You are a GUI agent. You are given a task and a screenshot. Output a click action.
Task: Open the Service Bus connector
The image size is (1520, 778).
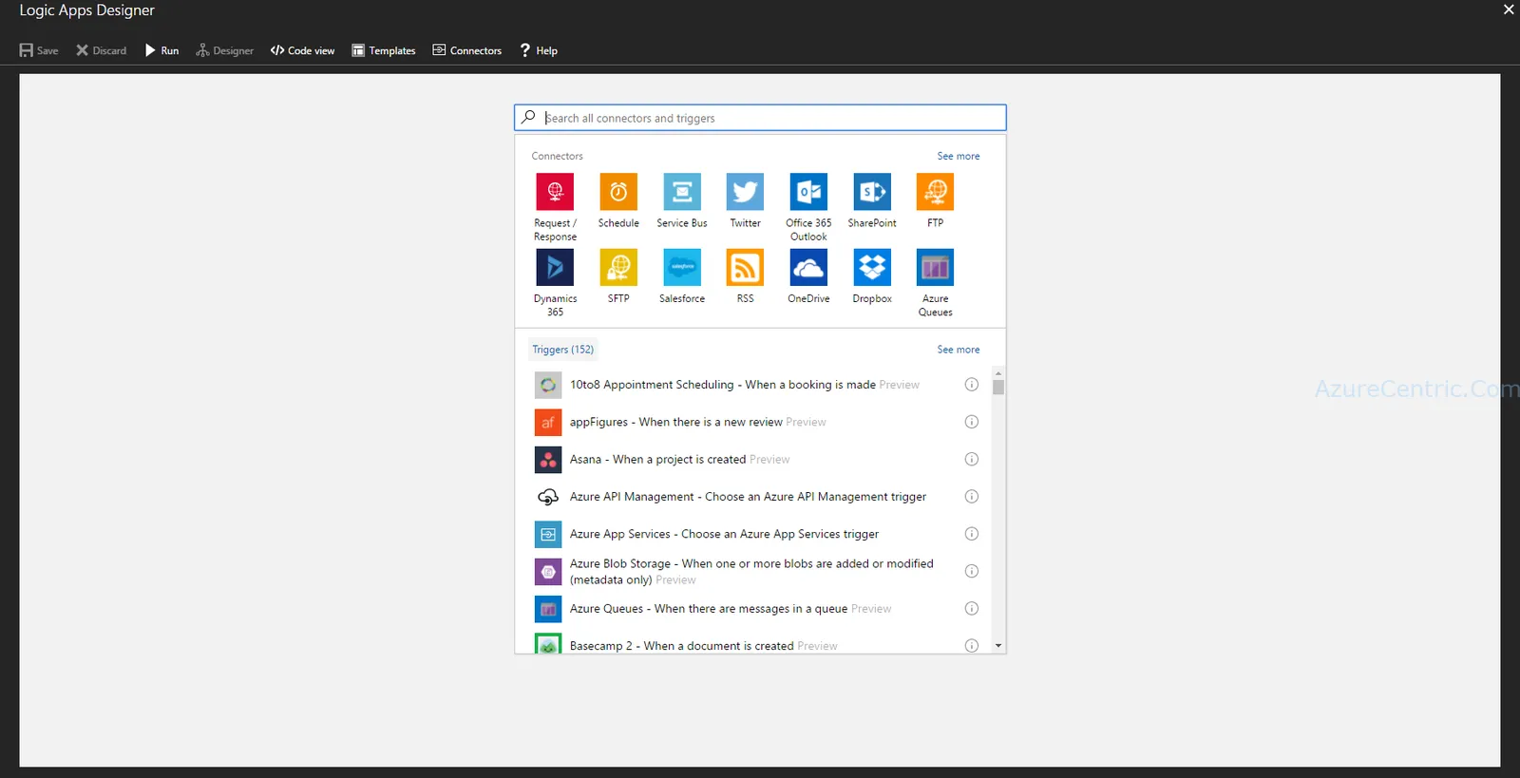(682, 192)
